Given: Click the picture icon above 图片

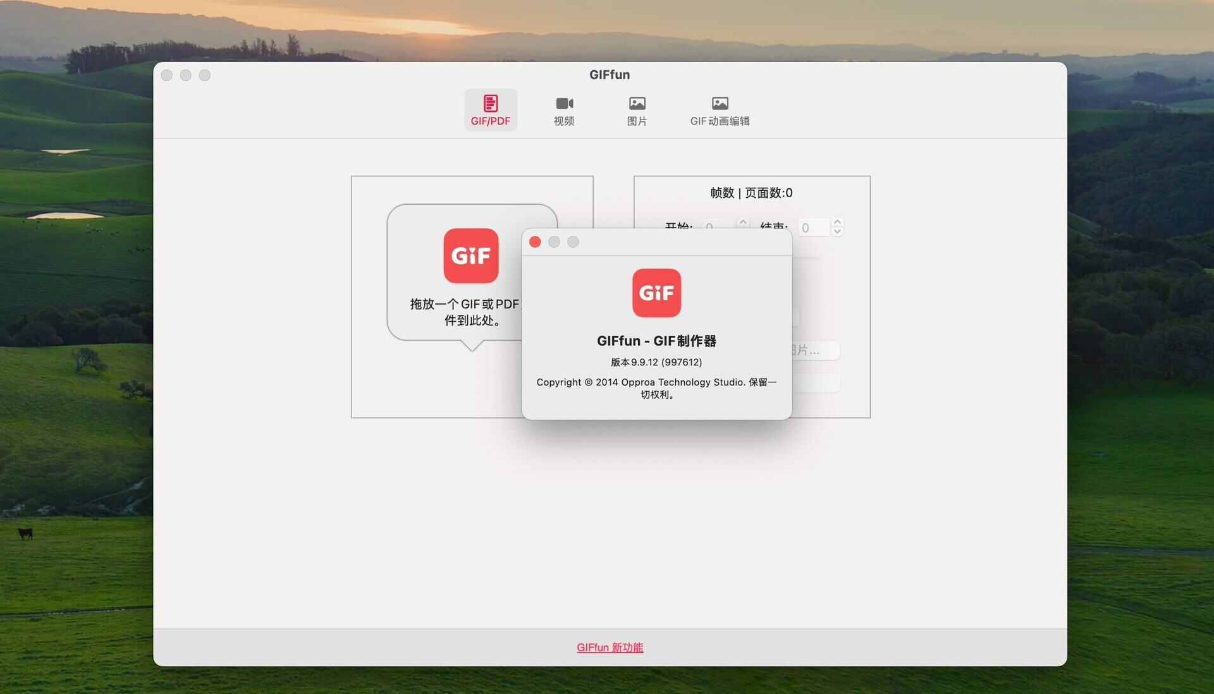Looking at the screenshot, I should pos(637,102).
